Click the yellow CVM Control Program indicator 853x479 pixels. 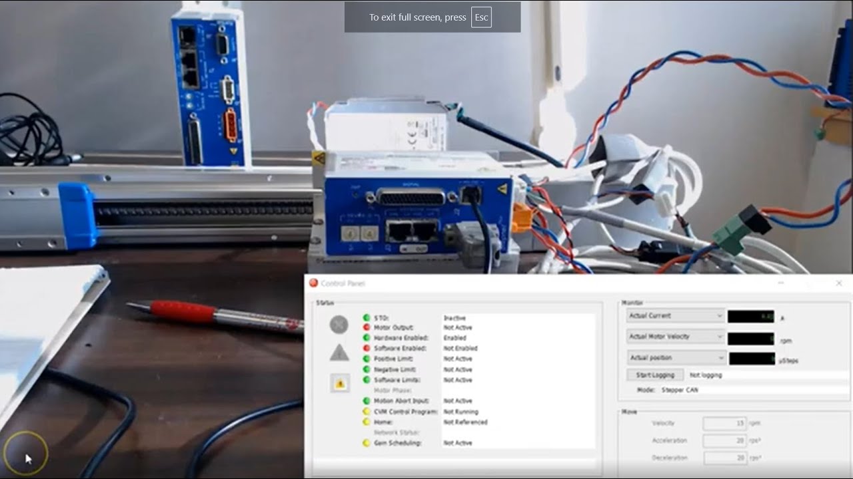point(367,412)
